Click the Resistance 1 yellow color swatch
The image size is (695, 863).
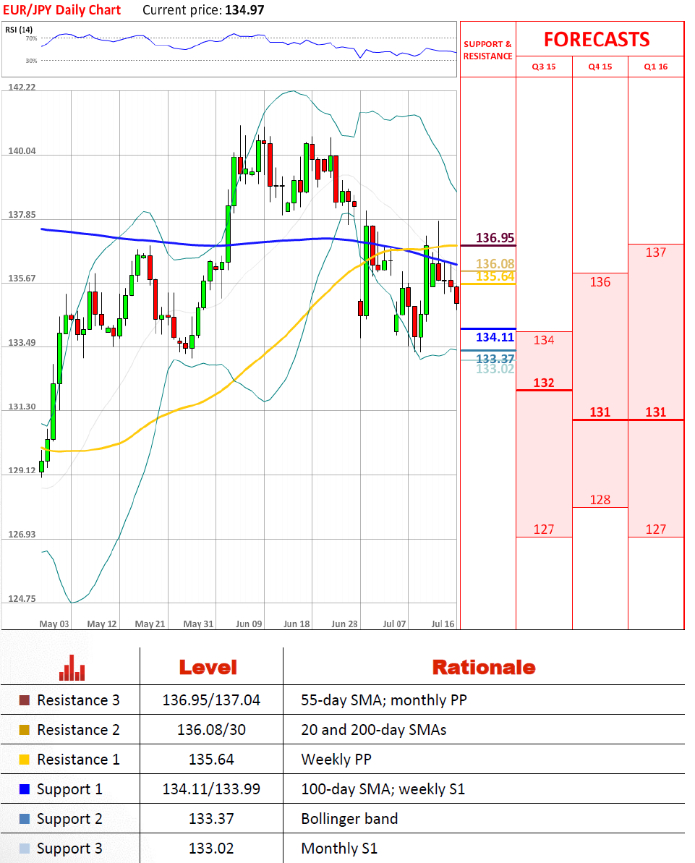pos(24,760)
